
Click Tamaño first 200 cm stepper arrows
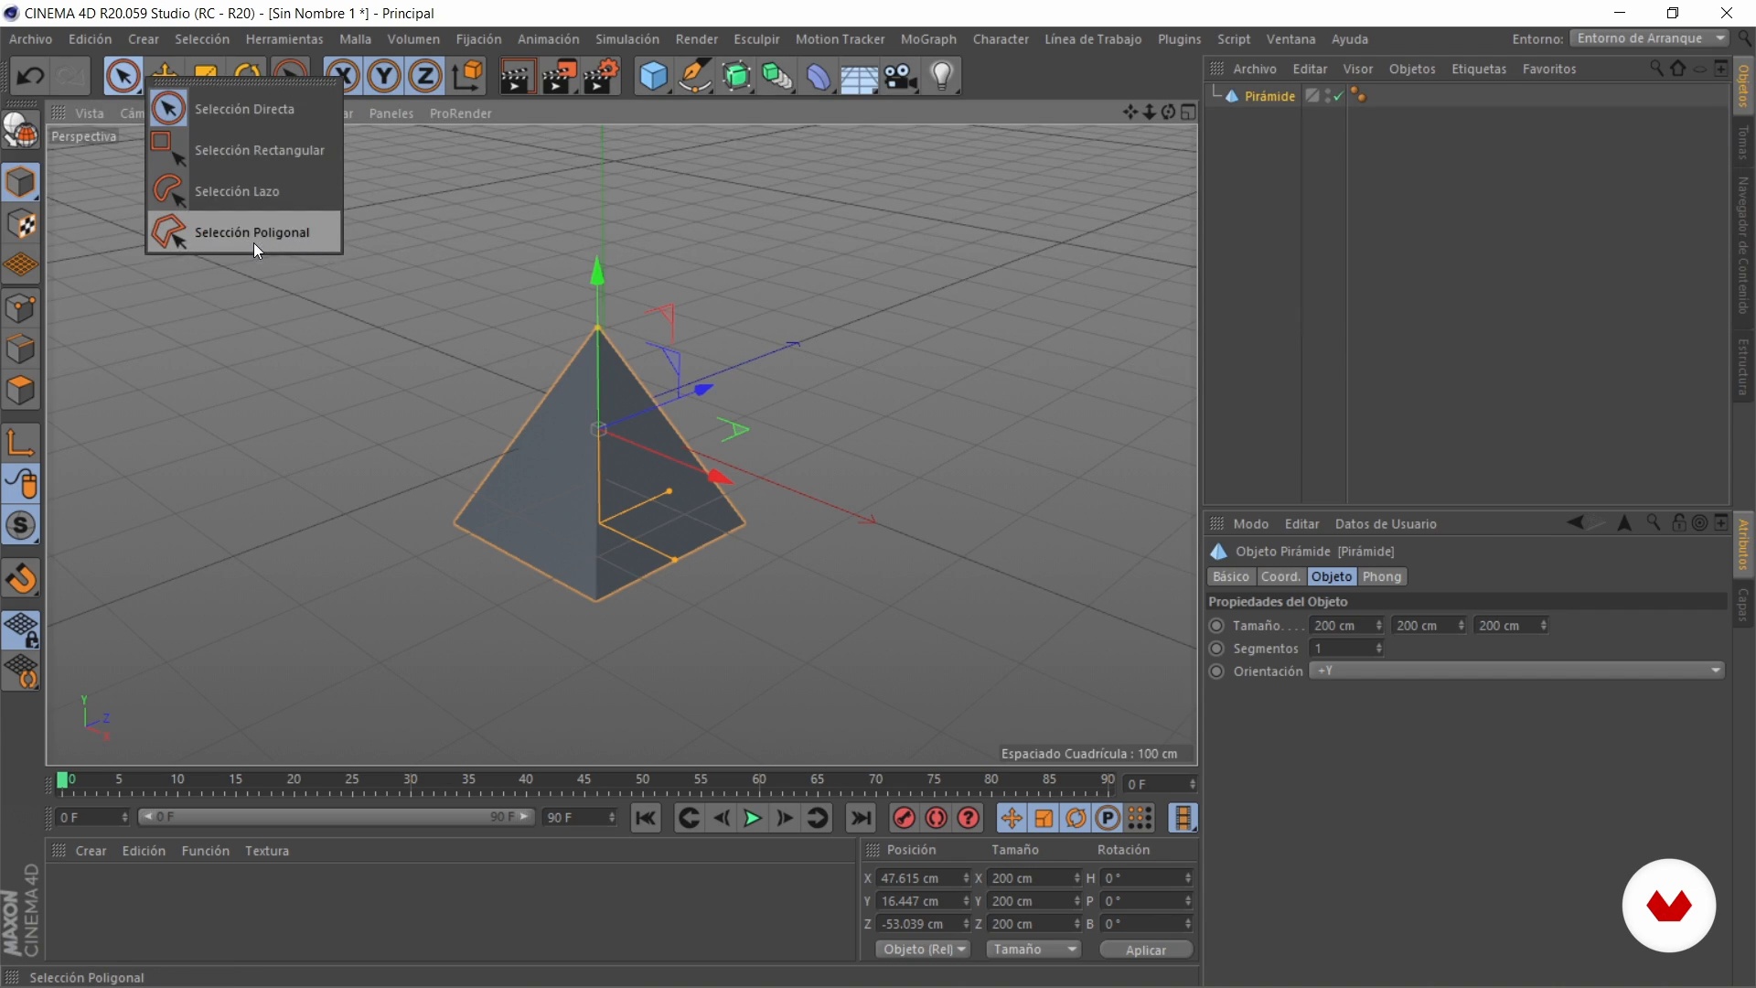pyautogui.click(x=1378, y=626)
